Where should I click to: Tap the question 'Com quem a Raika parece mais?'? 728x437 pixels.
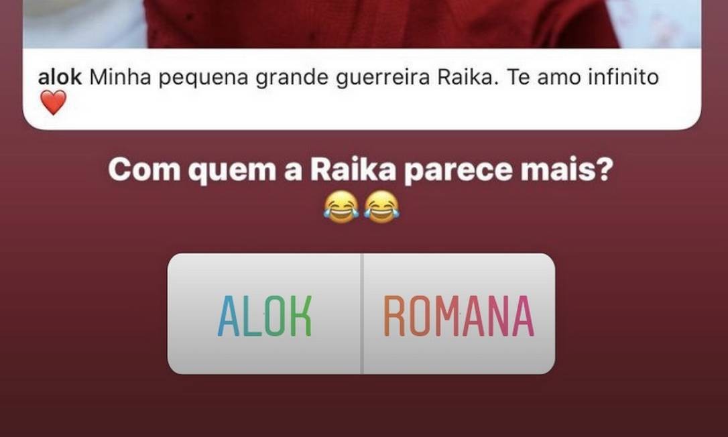coord(361,171)
